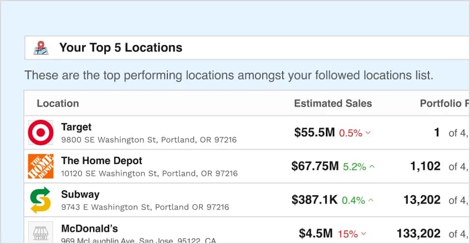Open the Target location name

tap(76, 127)
